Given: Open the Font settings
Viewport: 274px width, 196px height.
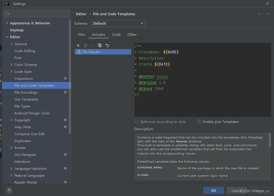Looking at the screenshot, I should pos(18,58).
